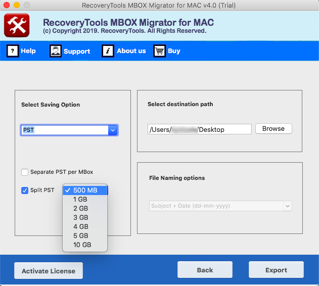Viewport: 319px width, 286px height.
Task: Open the Buy toolbar label
Action: click(x=174, y=51)
